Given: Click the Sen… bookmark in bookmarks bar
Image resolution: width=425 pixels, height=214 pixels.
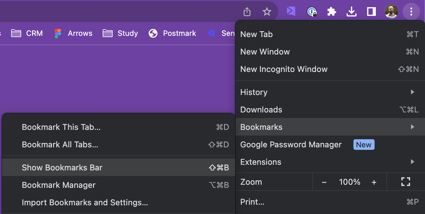Looking at the screenshot, I should [x=222, y=33].
